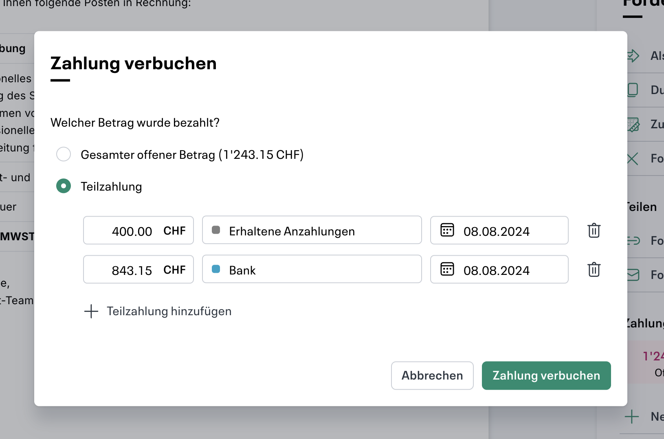664x439 pixels.
Task: Click the Abbrechen button
Action: pyautogui.click(x=432, y=375)
